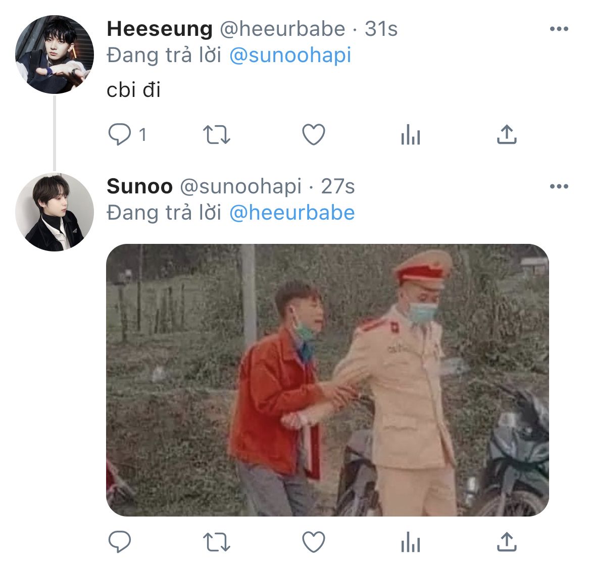Open more options for Heeseung's tweet
This screenshot has width=591, height=564.
pos(559,29)
